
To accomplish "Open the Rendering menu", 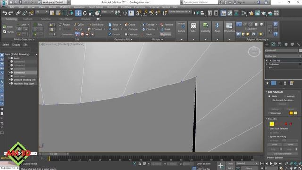I will tap(112, 7).
